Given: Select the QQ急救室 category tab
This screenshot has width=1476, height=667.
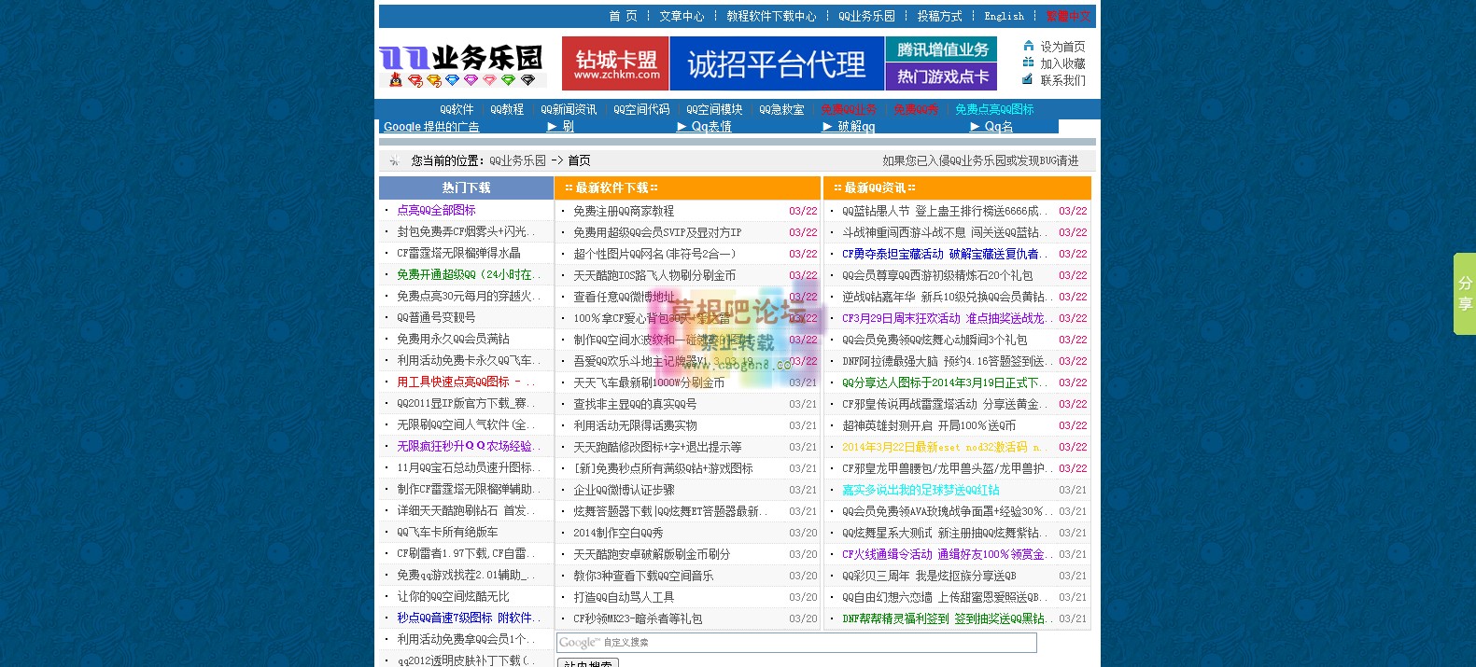Looking at the screenshot, I should [781, 109].
